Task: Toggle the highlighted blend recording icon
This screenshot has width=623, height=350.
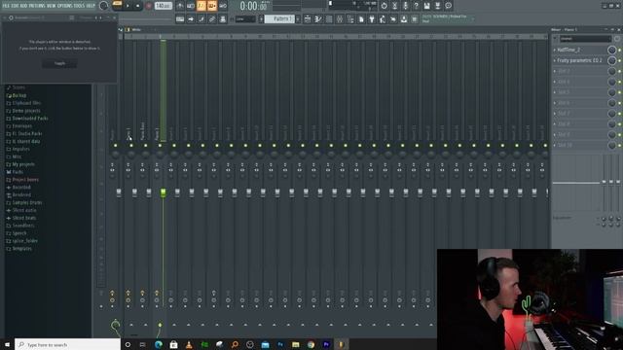Action: point(212,6)
